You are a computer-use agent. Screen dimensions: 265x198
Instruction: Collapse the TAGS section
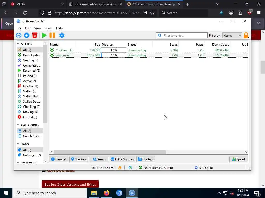tap(18, 144)
